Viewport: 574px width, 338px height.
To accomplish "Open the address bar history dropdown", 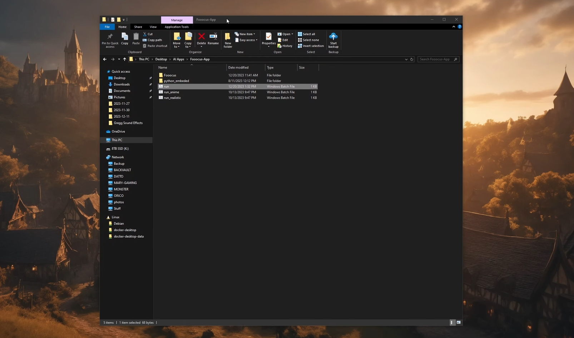I will coord(406,59).
